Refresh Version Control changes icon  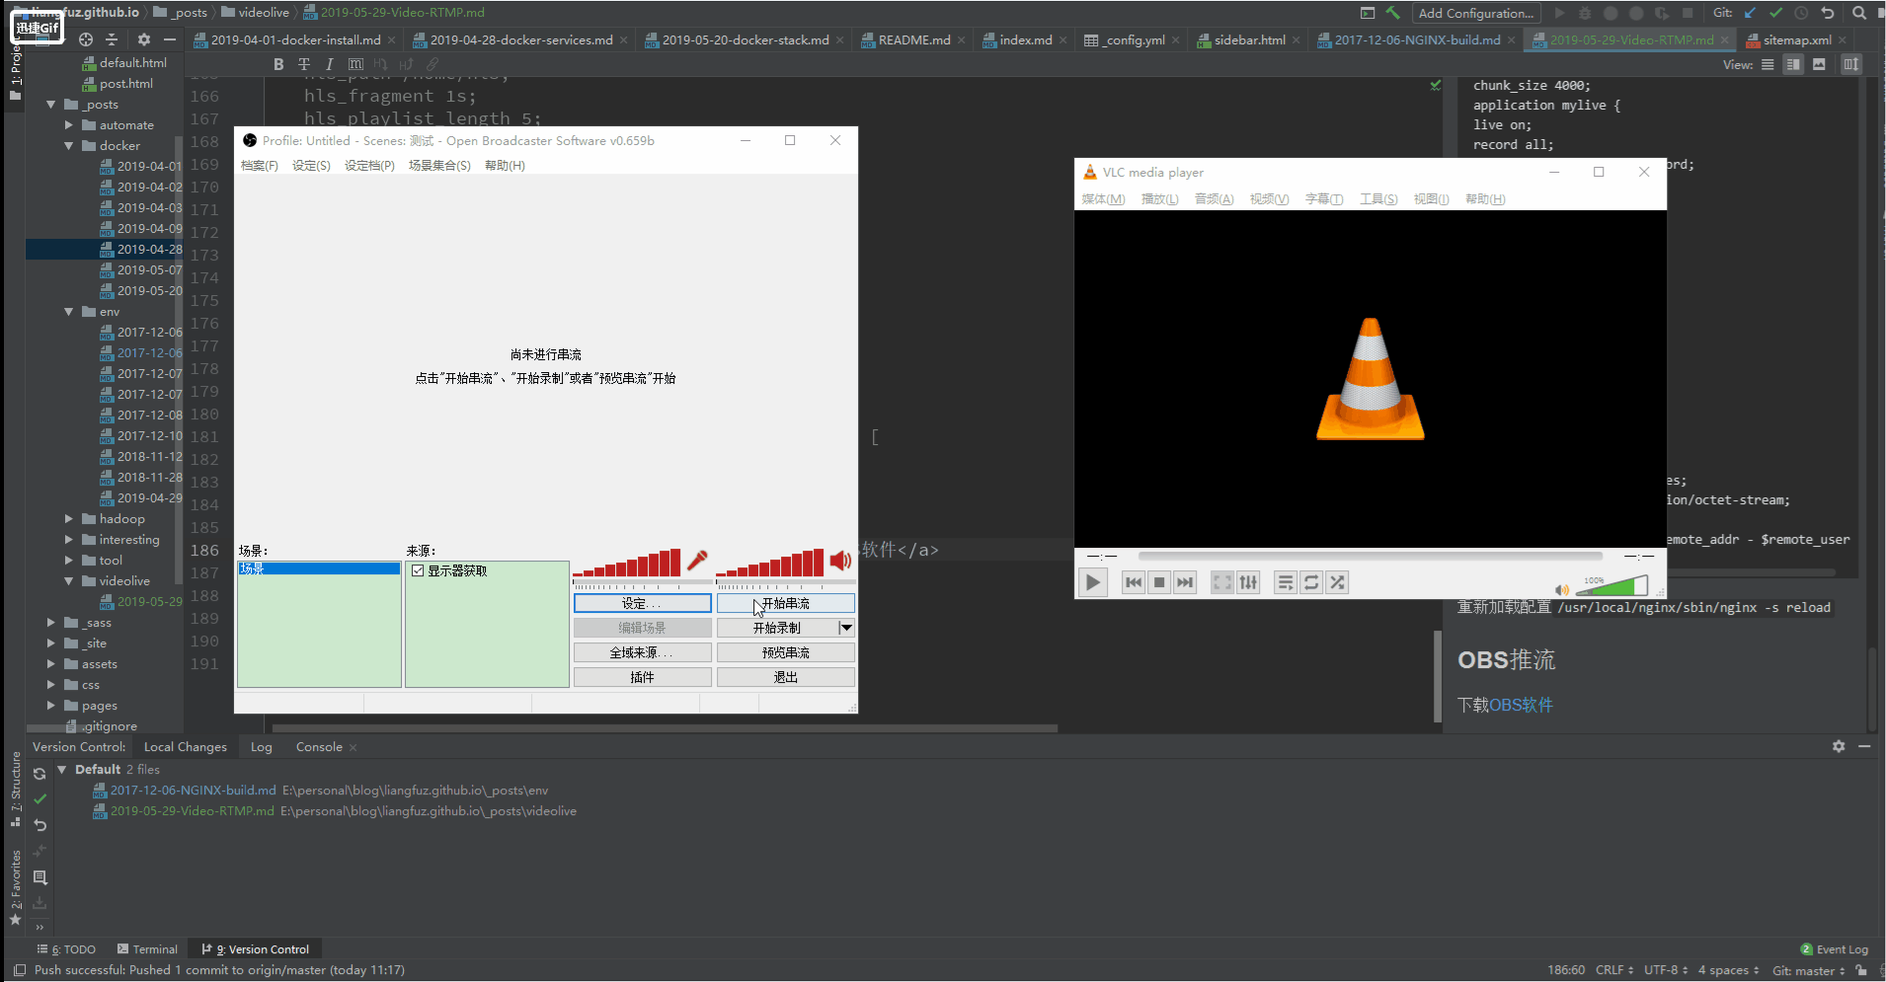coord(39,774)
